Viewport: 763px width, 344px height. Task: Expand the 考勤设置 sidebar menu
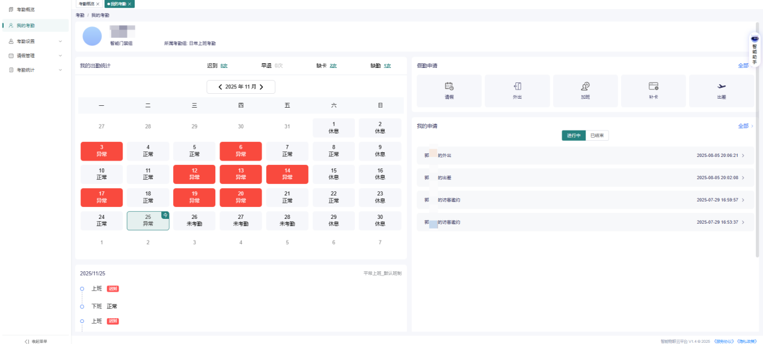pyautogui.click(x=35, y=41)
